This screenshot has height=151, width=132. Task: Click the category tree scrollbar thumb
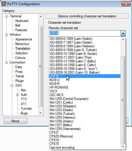pyautogui.click(x=40, y=66)
